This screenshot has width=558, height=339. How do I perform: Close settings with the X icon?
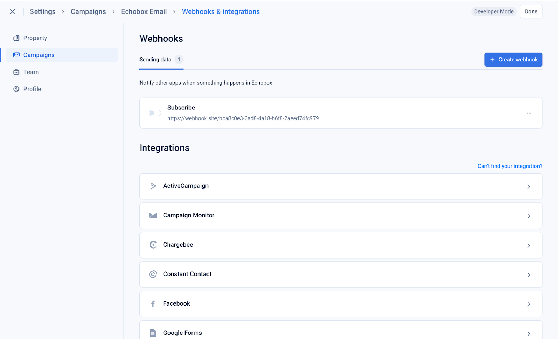pyautogui.click(x=12, y=11)
